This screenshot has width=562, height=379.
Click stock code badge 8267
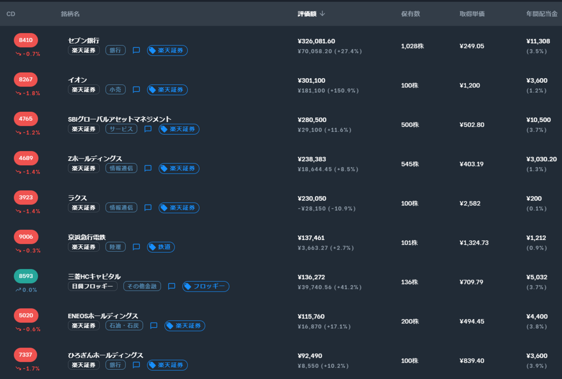[26, 80]
